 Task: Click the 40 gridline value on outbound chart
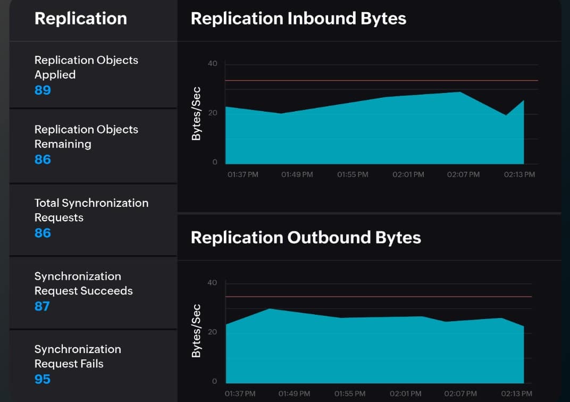(212, 282)
